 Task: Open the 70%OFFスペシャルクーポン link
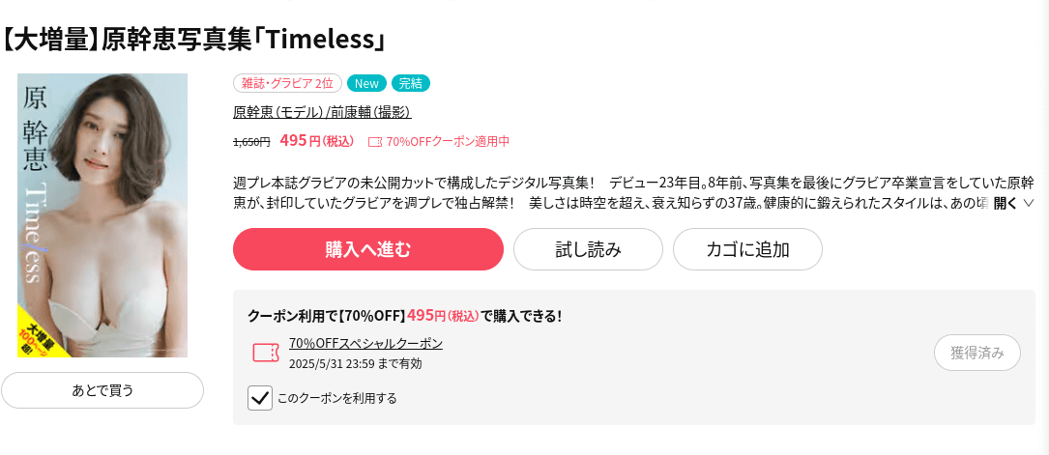(366, 343)
